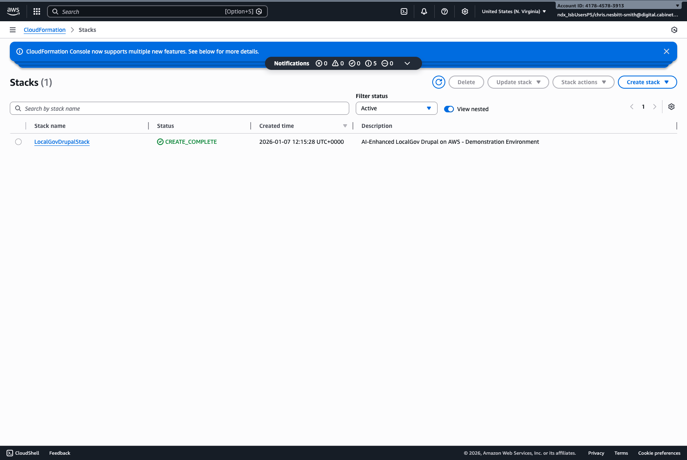Open the region selector United States N. Virginia
Image resolution: width=687 pixels, height=460 pixels.
pyautogui.click(x=513, y=11)
